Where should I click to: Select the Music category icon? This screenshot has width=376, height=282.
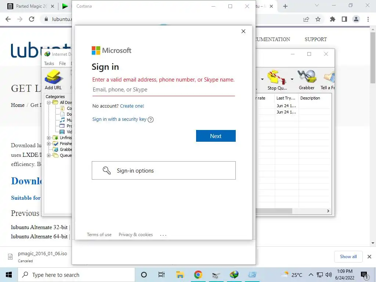point(62,120)
